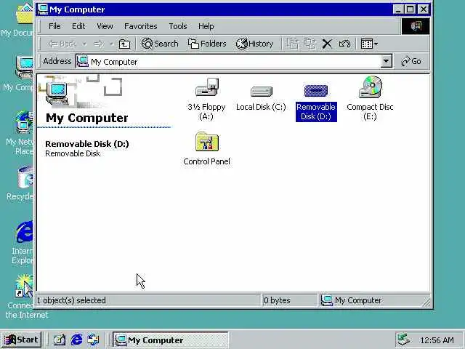
Task: Click the Search toolbar button
Action: (x=160, y=44)
